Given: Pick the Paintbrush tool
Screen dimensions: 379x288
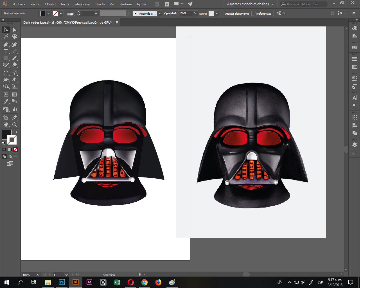Looking at the screenshot, I should 15,58.
